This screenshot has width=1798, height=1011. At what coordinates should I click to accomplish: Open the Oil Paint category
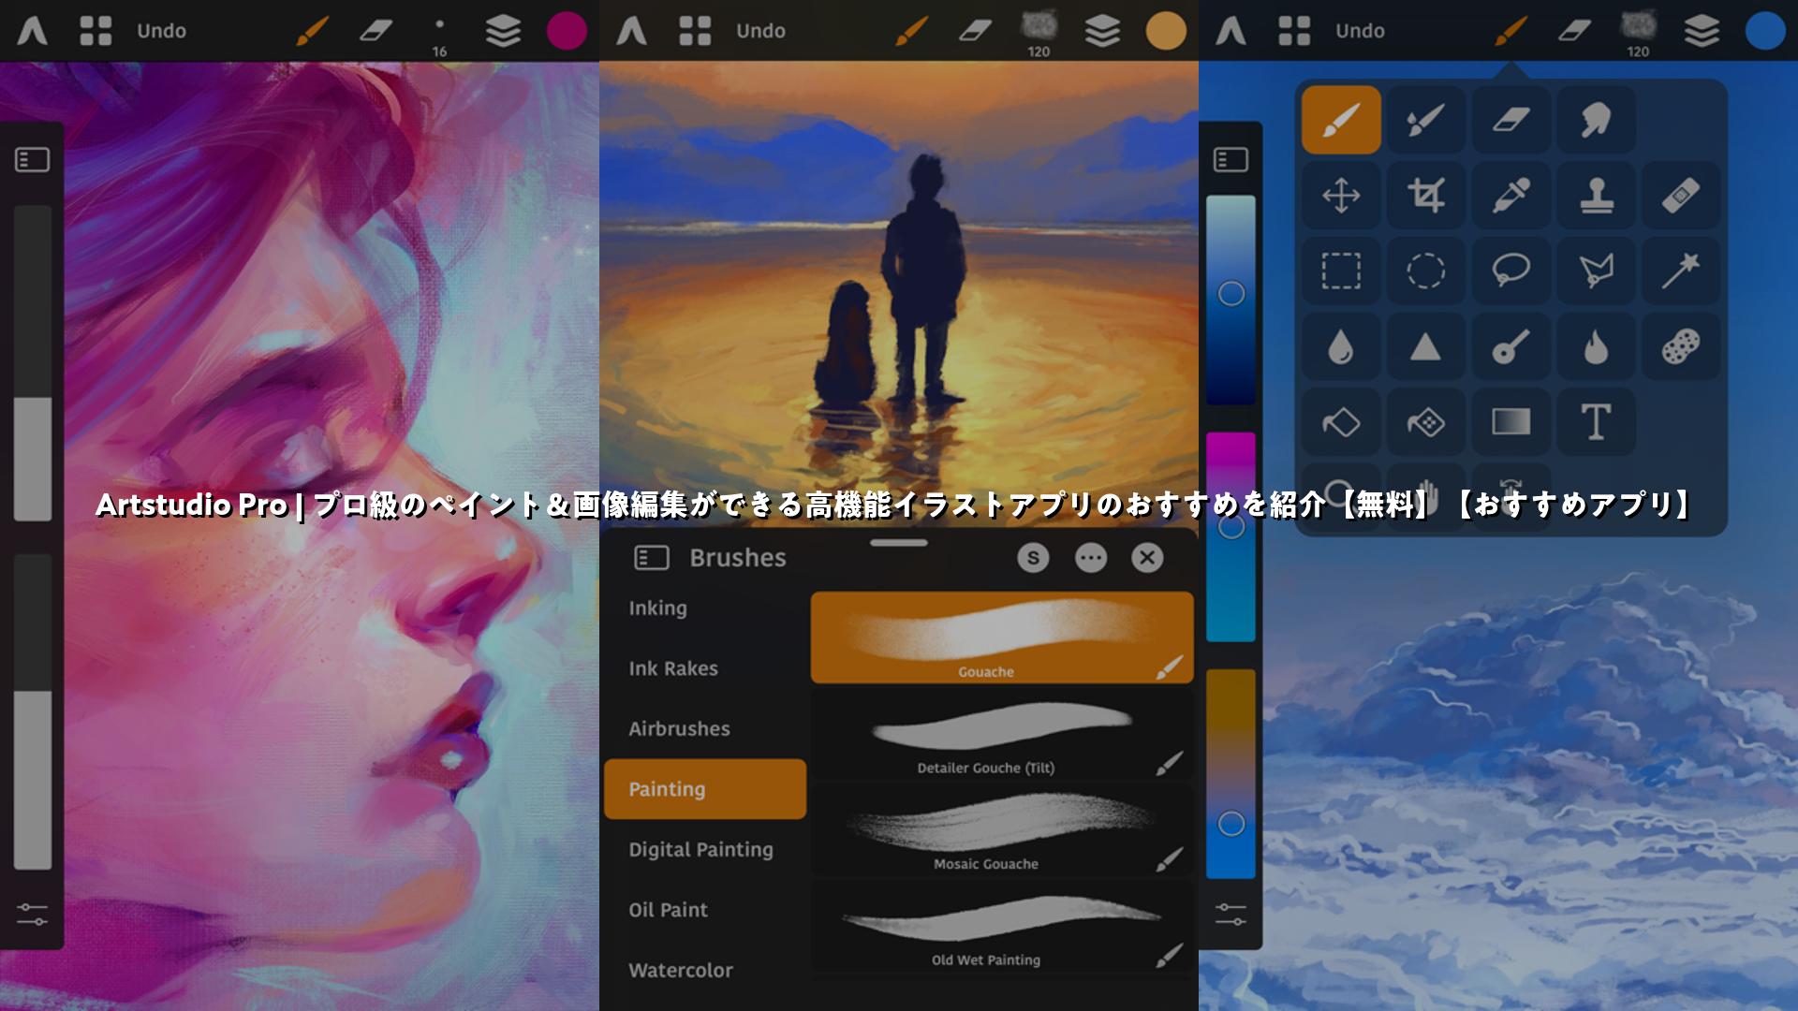coord(668,910)
